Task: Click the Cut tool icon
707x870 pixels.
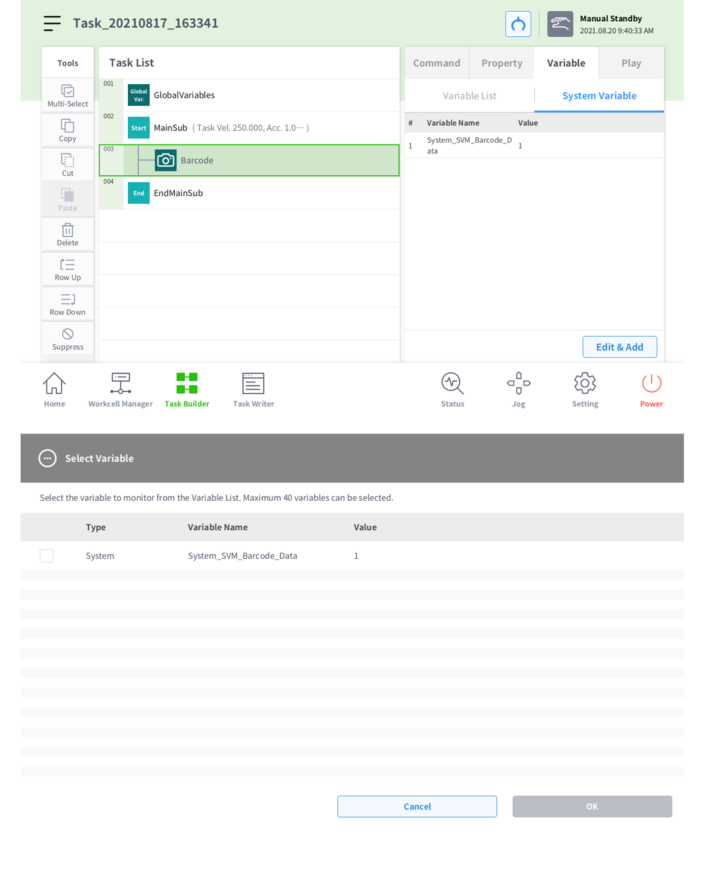Action: (x=68, y=165)
